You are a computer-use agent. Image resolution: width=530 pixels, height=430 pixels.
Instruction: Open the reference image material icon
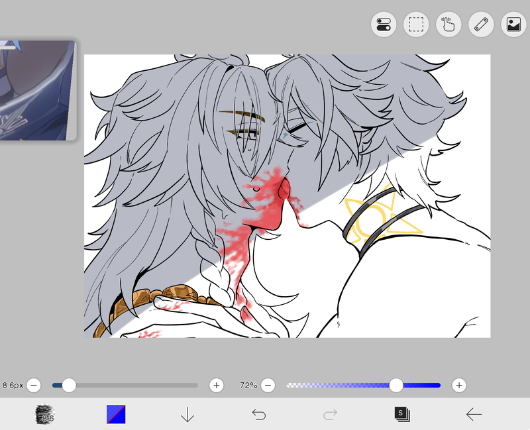tap(513, 25)
